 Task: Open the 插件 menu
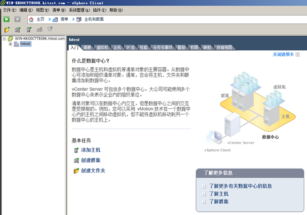(x=100, y=10)
